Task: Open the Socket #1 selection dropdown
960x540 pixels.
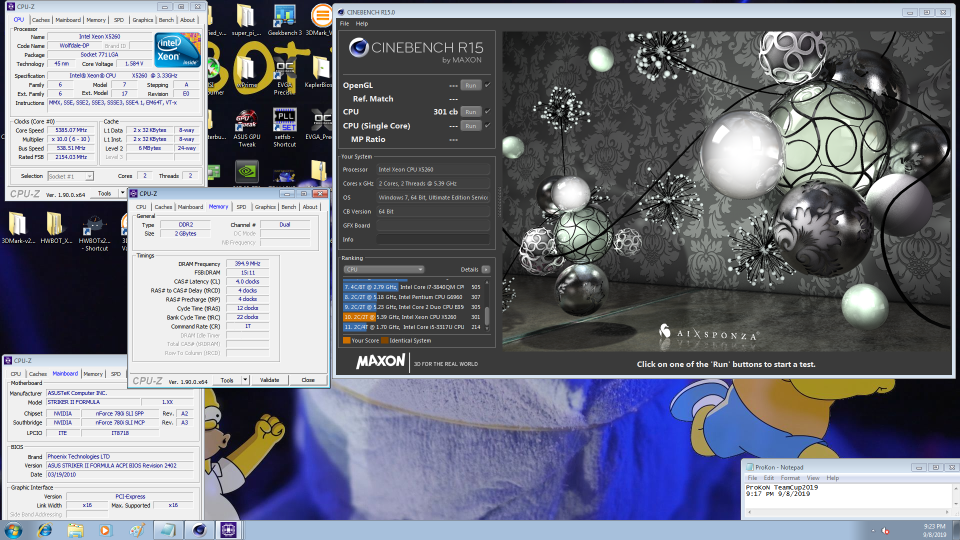Action: click(71, 176)
